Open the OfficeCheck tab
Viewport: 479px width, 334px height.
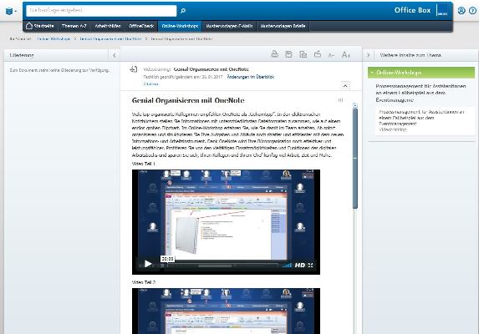click(141, 26)
